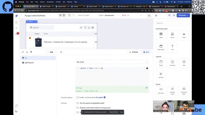Select the Chart component

[184, 35]
